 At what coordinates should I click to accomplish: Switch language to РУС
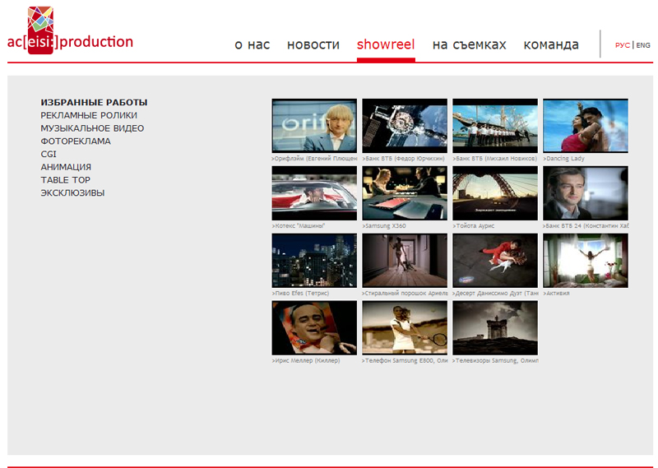coord(623,45)
